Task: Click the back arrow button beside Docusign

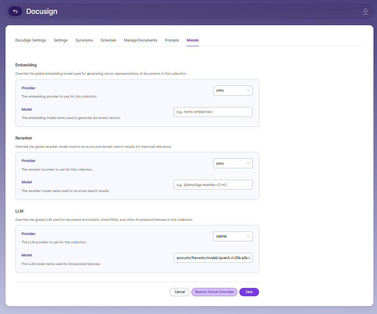Action: 15,11
